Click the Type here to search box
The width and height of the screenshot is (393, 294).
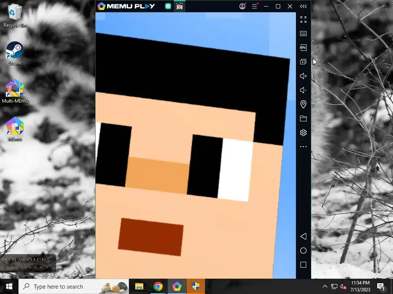pos(74,286)
